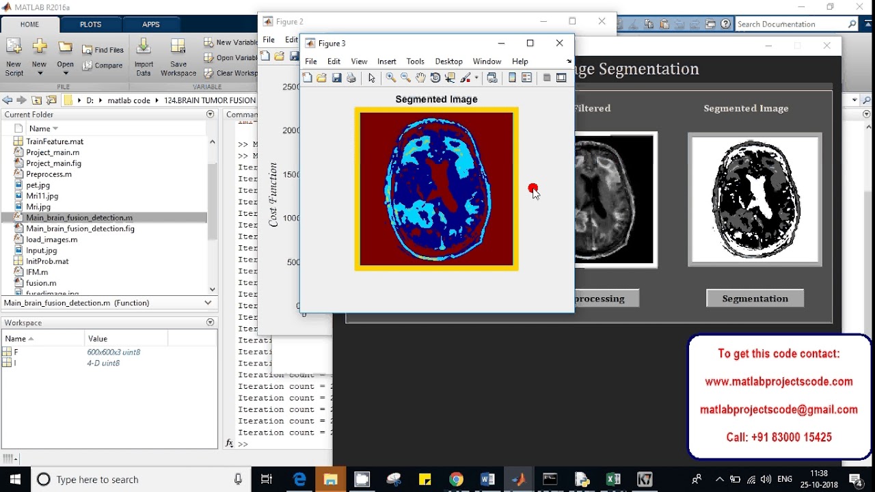Screen dimensions: 875x492
Task: Open Tools menu in Figure 3
Action: tap(416, 61)
